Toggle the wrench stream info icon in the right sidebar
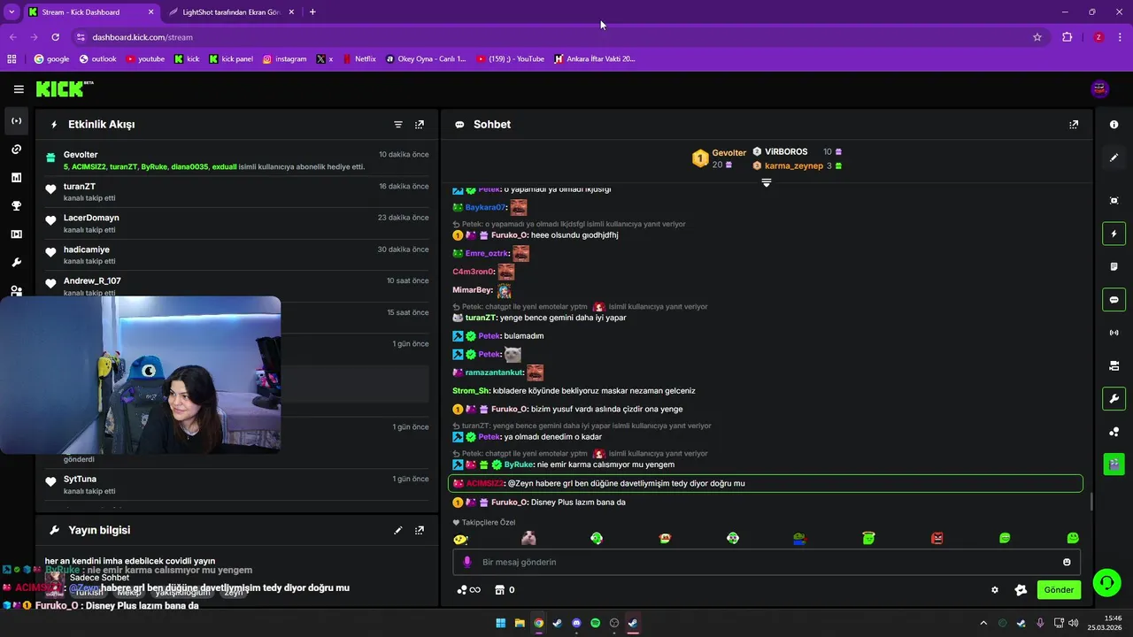Screen dimensions: 1133x637 click(x=1114, y=398)
